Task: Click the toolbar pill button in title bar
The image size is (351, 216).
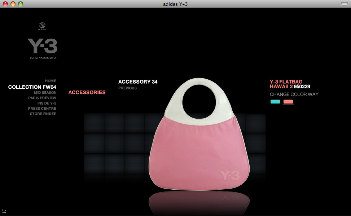Action: pos(344,4)
